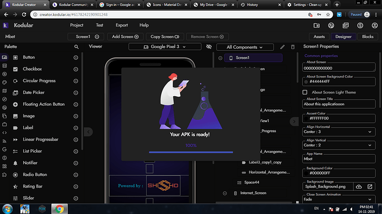This screenshot has height=214, width=382.
Task: Open the palette search icon
Action: pyautogui.click(x=76, y=47)
